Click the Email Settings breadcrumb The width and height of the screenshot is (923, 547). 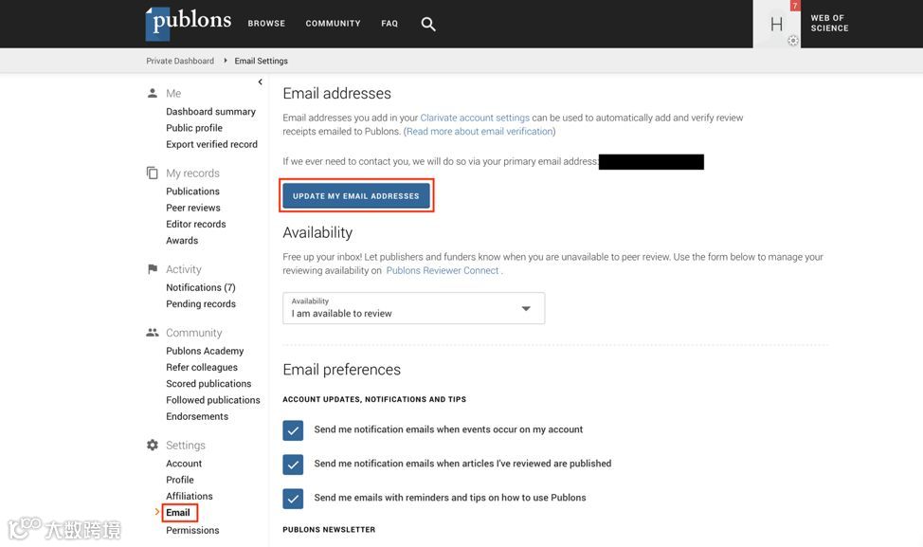click(261, 61)
